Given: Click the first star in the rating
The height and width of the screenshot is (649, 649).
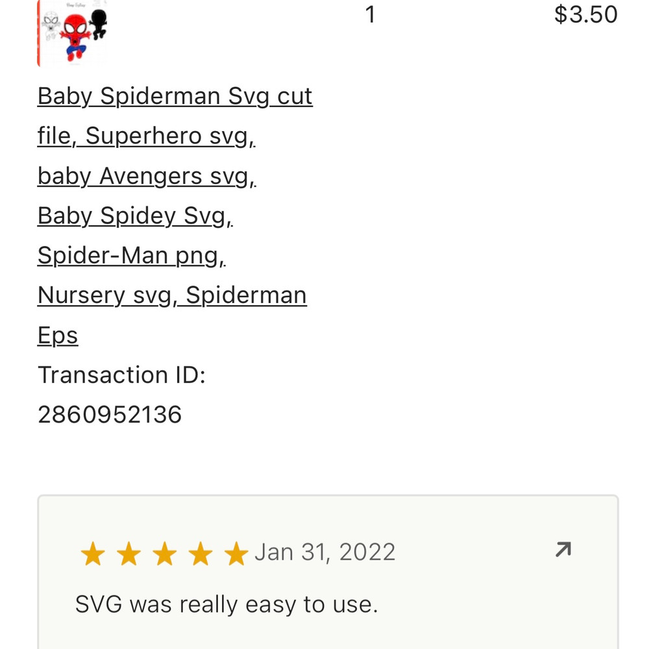Looking at the screenshot, I should (x=93, y=554).
